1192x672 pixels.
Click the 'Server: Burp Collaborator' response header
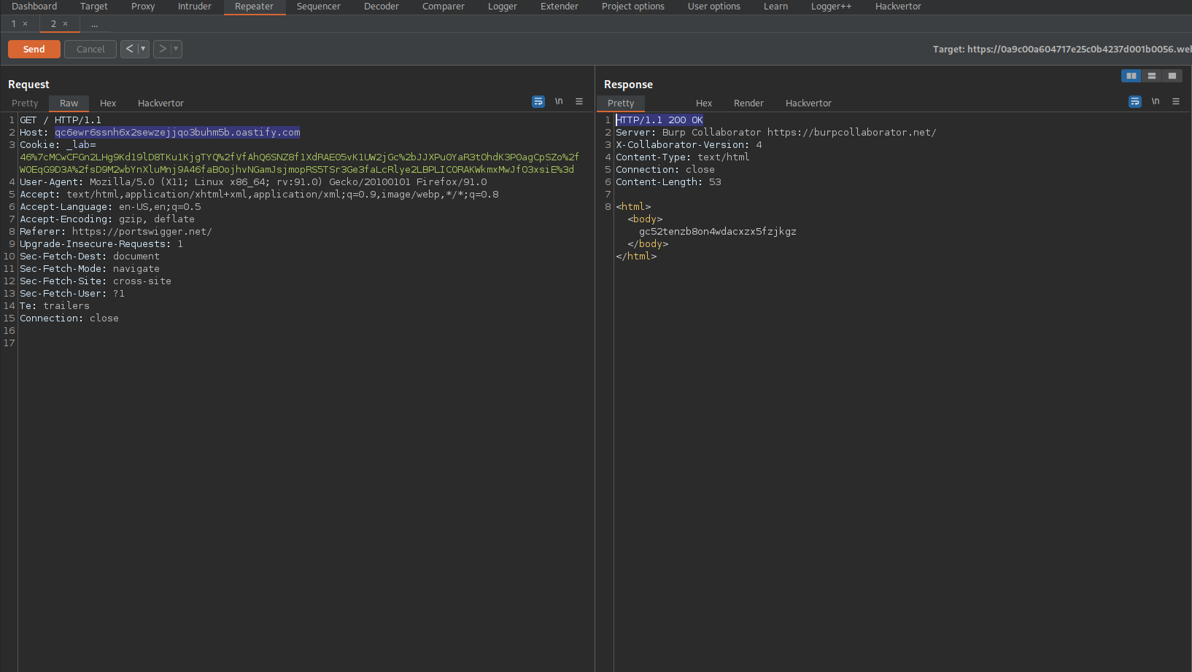click(x=776, y=133)
